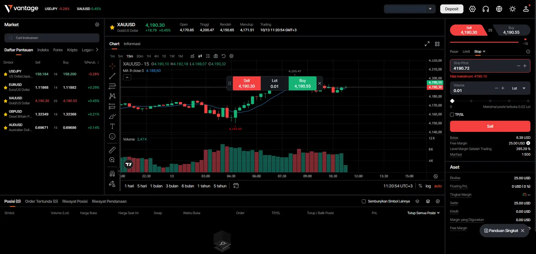Toggle the percent scale option
Viewport: 536px width, 254px height.
click(420, 186)
